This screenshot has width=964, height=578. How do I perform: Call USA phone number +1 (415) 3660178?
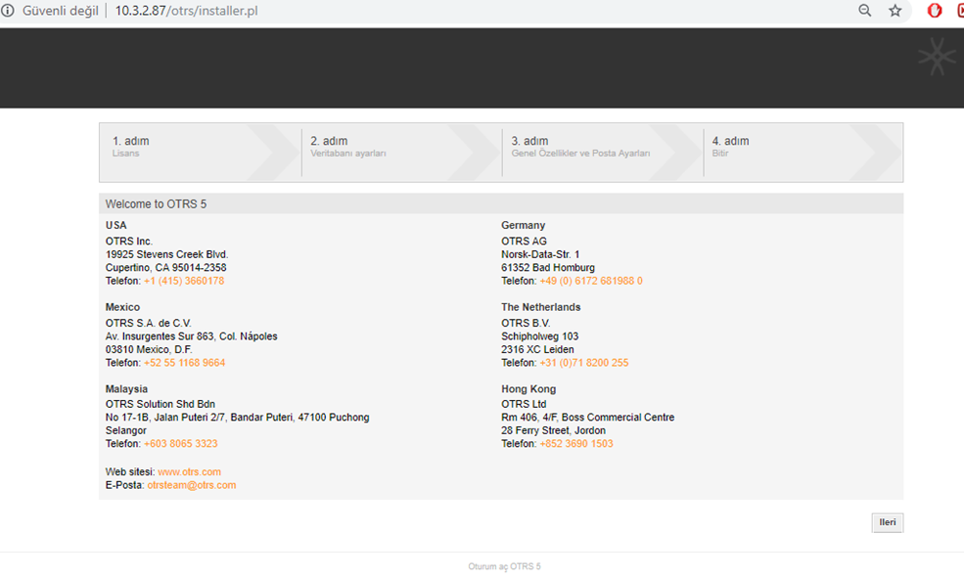tap(184, 281)
